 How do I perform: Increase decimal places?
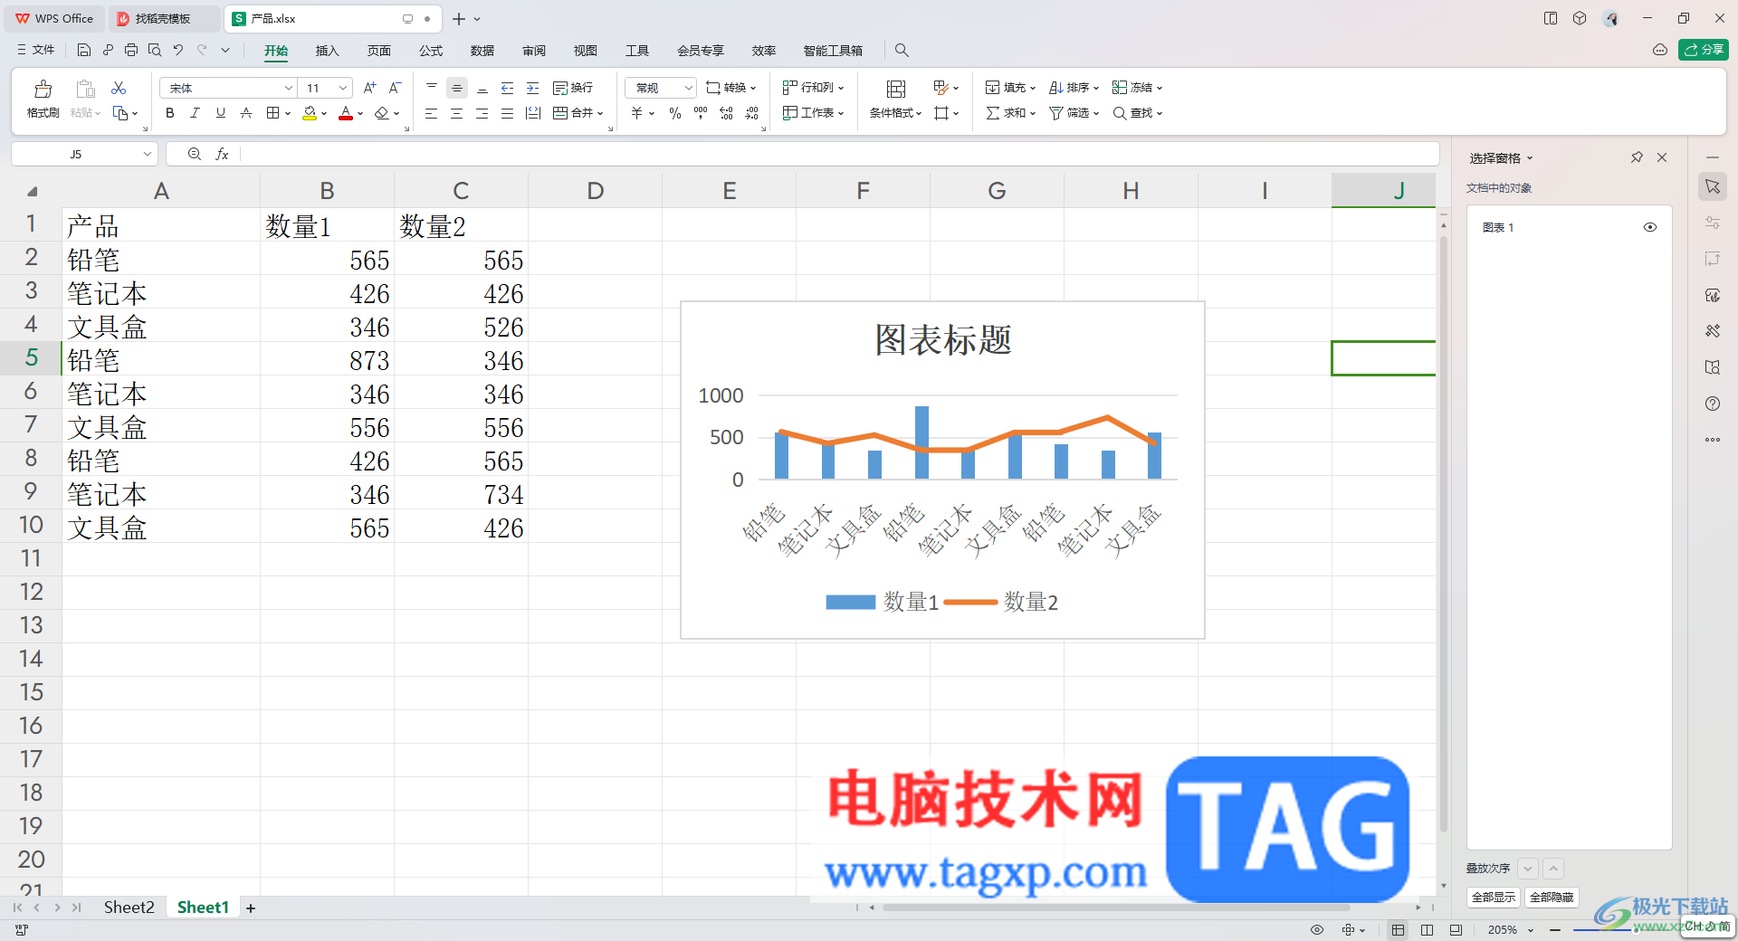coord(726,113)
